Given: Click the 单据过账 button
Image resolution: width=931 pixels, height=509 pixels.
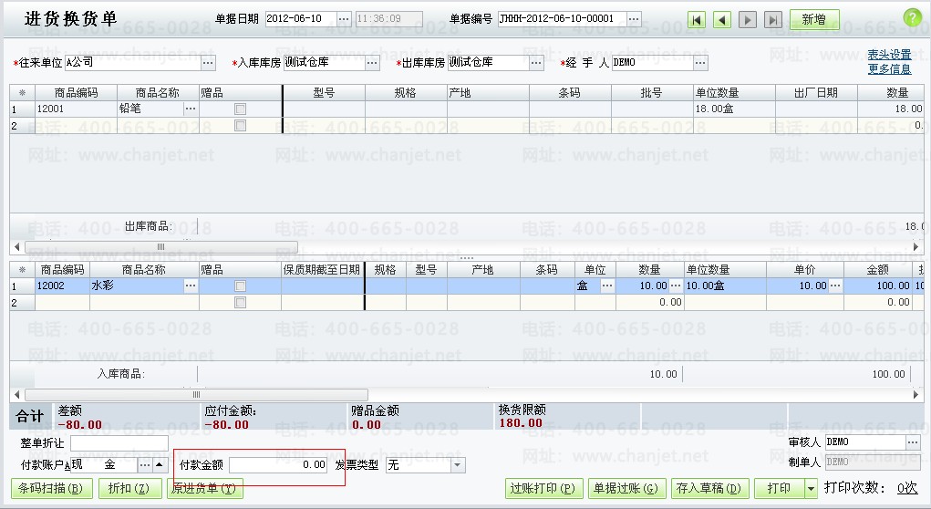Looking at the screenshot, I should (x=624, y=489).
